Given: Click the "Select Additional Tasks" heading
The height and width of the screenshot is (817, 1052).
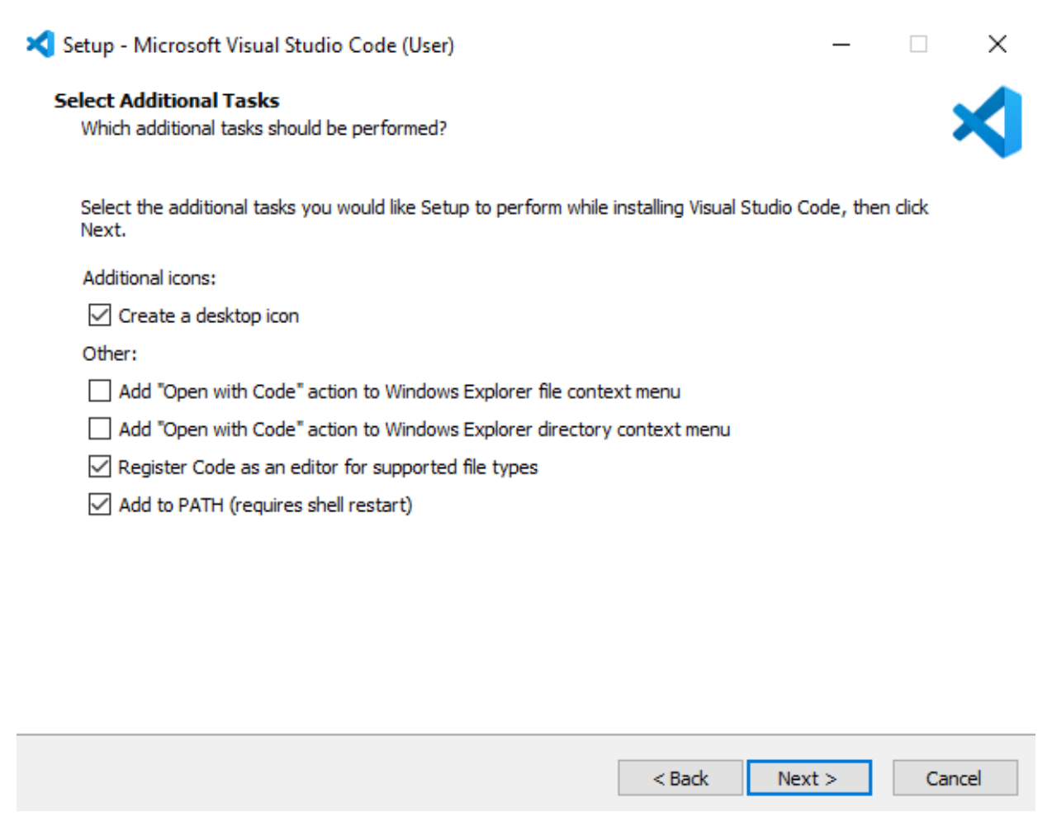Looking at the screenshot, I should pos(167,101).
